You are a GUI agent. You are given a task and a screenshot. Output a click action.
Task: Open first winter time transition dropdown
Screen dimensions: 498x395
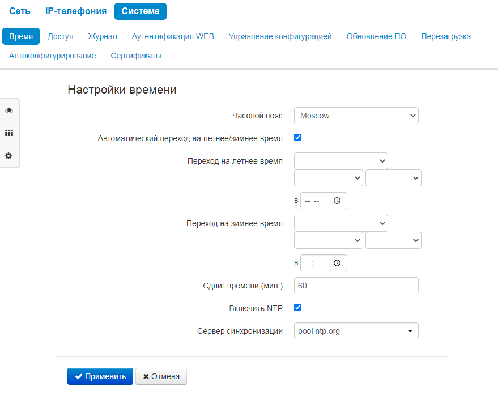341,223
